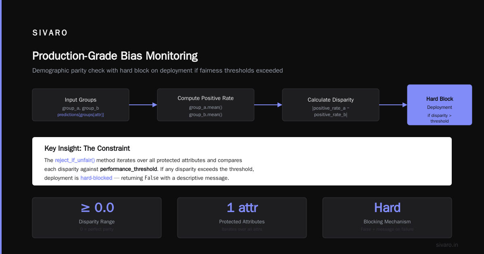Viewport: 484px width, 254px height.
Task: Open the Protected Attributes stat card
Action: coord(242,218)
